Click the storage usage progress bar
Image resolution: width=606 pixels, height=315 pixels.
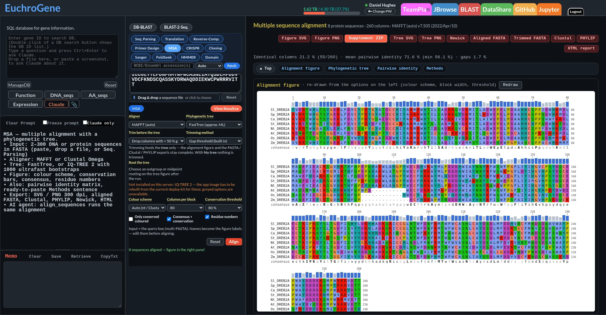[331, 13]
